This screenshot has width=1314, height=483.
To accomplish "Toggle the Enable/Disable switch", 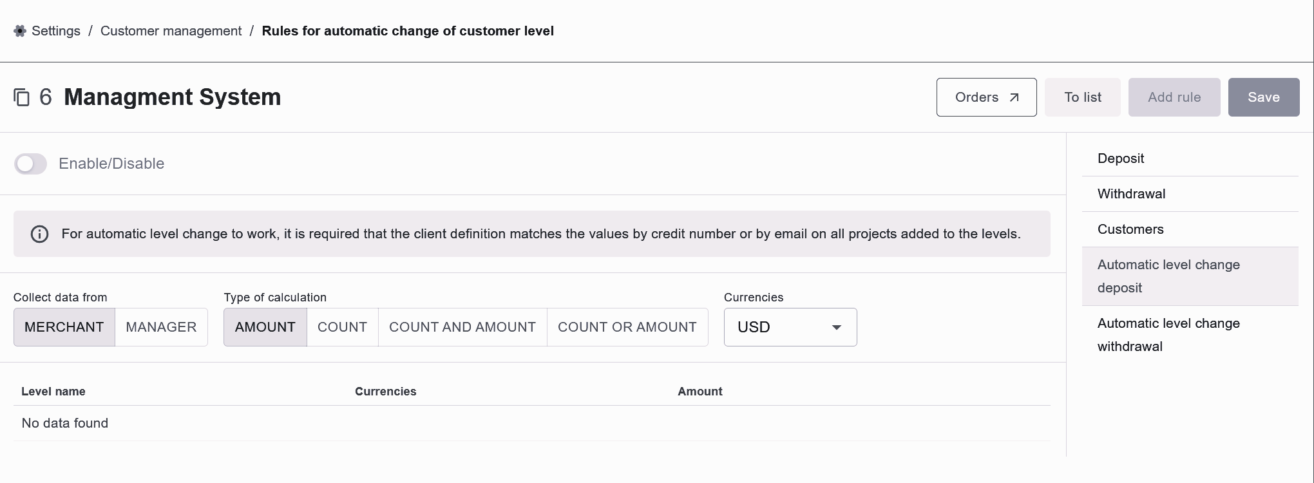I will tap(30, 164).
